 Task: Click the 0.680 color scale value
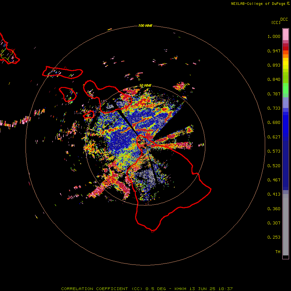point(274,123)
